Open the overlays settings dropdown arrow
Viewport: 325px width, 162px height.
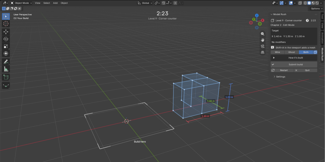tap(295, 3)
